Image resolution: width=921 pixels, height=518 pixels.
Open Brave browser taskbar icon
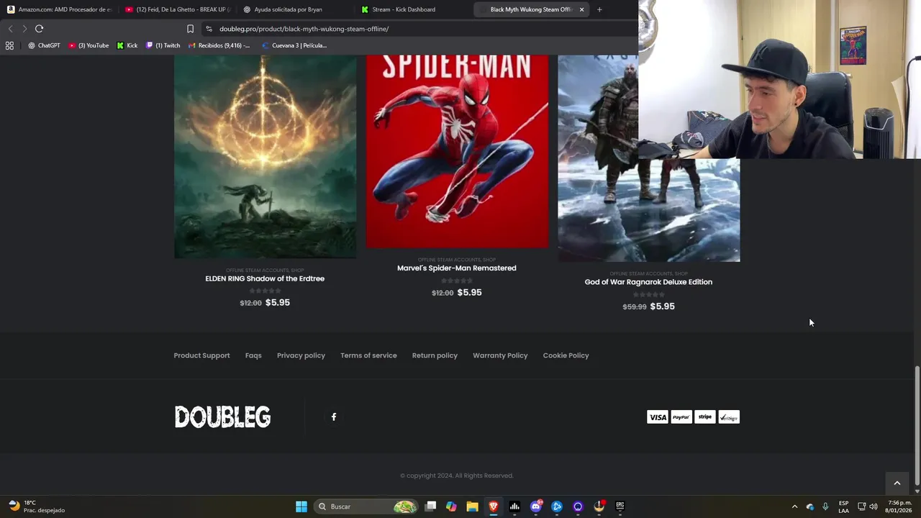[494, 506]
